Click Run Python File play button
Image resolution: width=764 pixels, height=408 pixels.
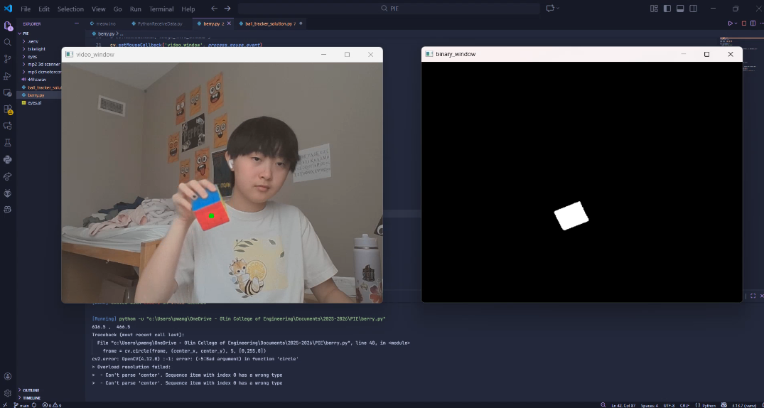point(730,23)
